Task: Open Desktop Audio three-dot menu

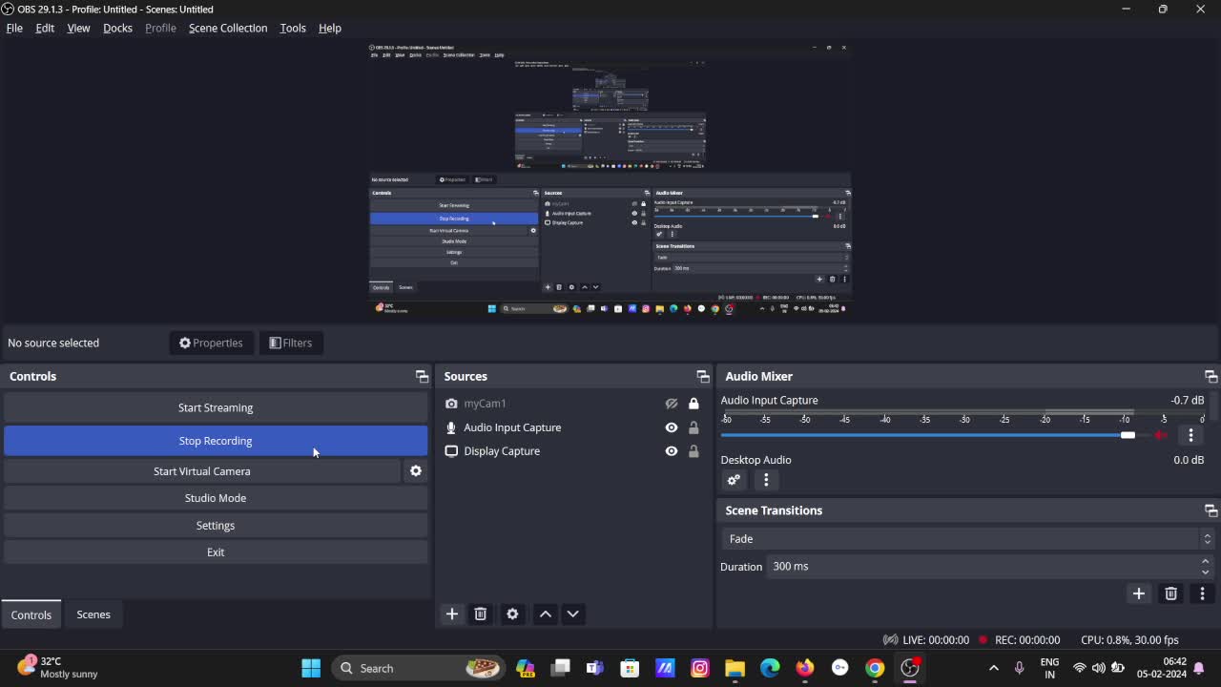Action: (766, 480)
